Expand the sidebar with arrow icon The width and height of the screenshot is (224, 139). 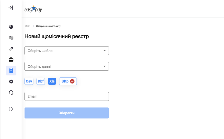[x=11, y=8]
